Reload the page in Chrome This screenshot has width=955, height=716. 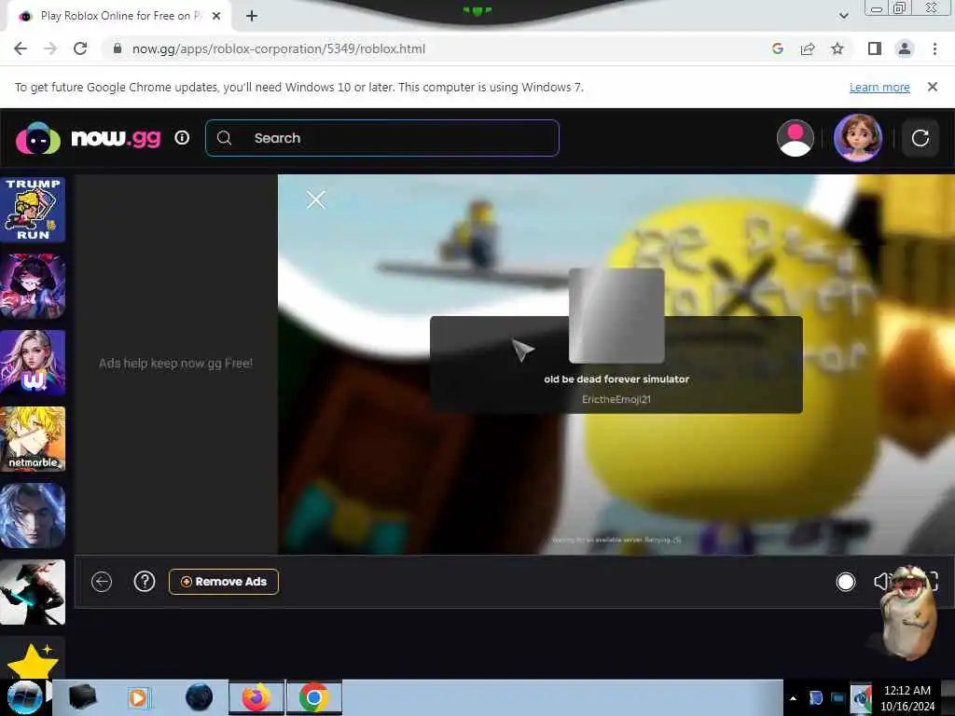[80, 48]
